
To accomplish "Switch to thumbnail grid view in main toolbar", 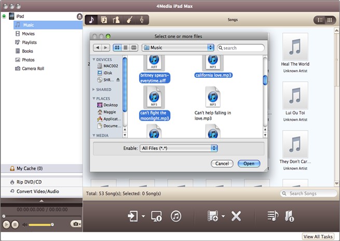I will click(330, 20).
